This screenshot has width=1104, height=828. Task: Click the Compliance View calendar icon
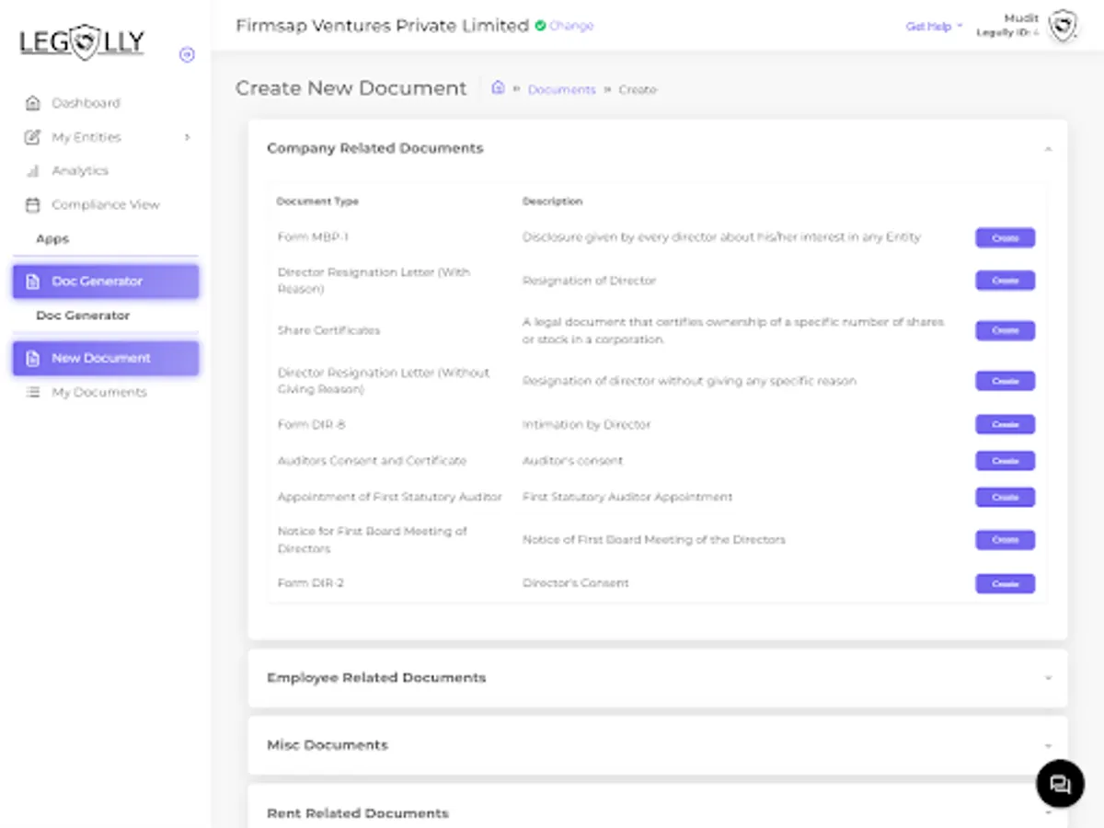[33, 205]
